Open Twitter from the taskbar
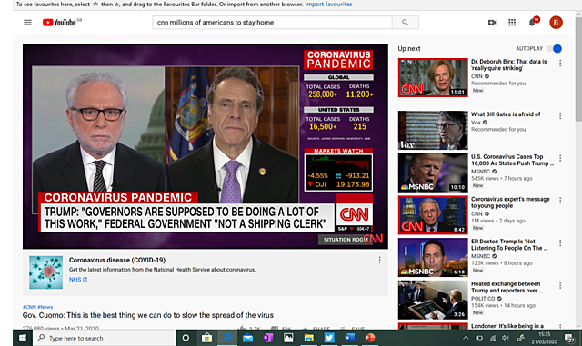The image size is (582, 346). [329, 338]
